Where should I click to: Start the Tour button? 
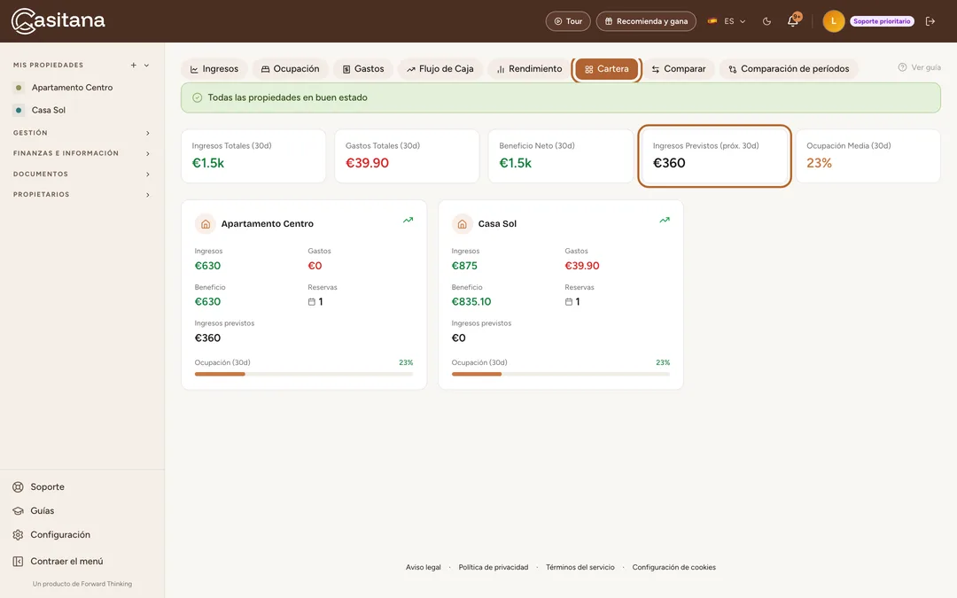(568, 21)
